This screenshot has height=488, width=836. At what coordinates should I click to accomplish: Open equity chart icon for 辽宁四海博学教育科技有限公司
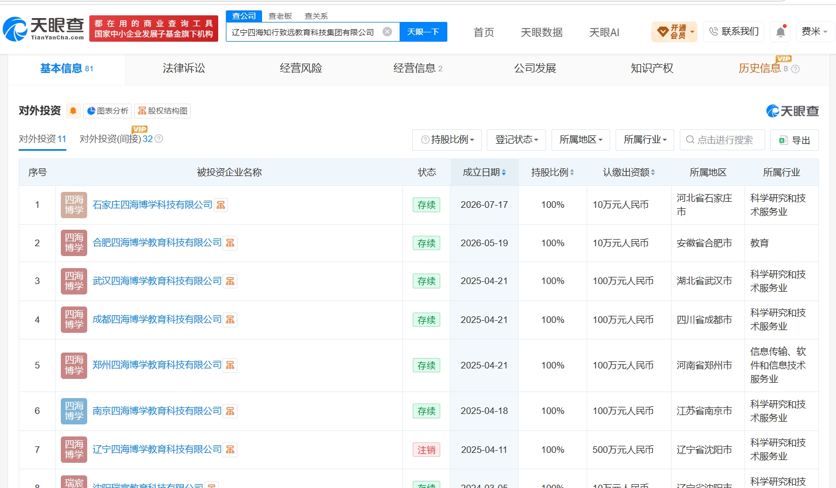tap(230, 450)
